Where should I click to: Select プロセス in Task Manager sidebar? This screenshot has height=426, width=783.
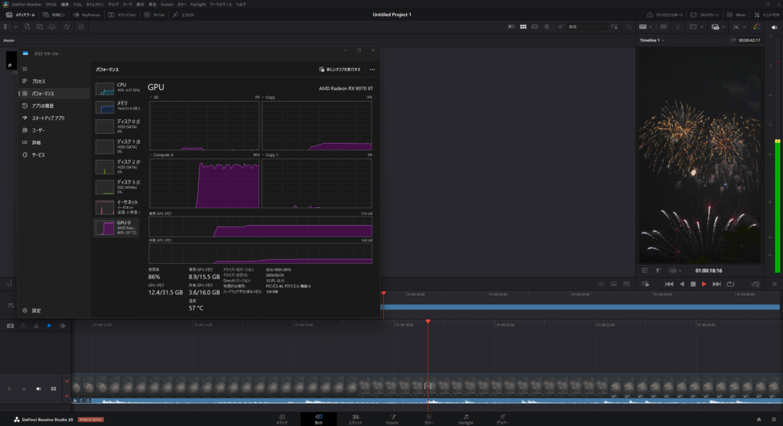38,81
